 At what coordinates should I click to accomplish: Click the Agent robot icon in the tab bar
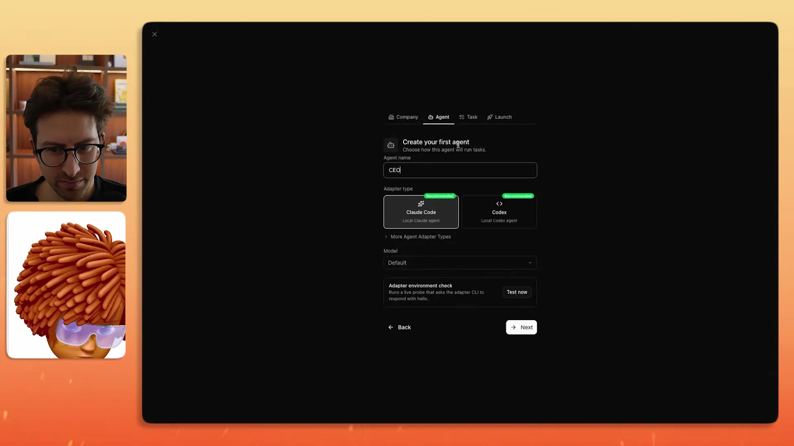pos(430,117)
